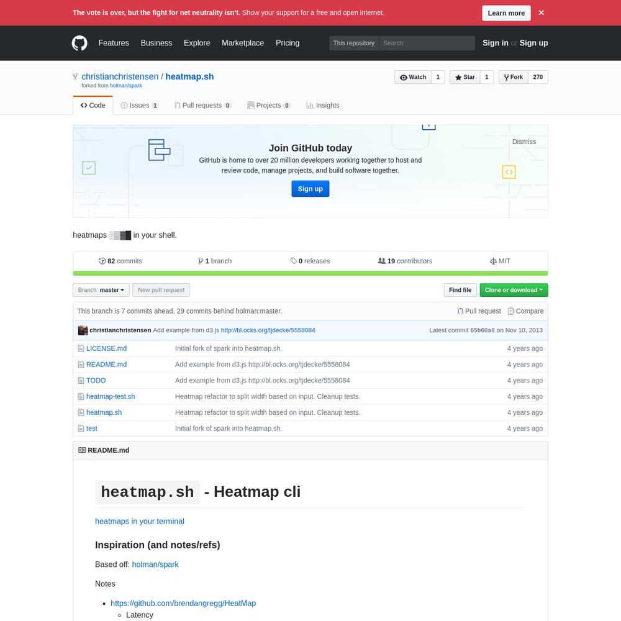Fork the repository
Viewport: 621px width, 621px height.
tap(514, 77)
